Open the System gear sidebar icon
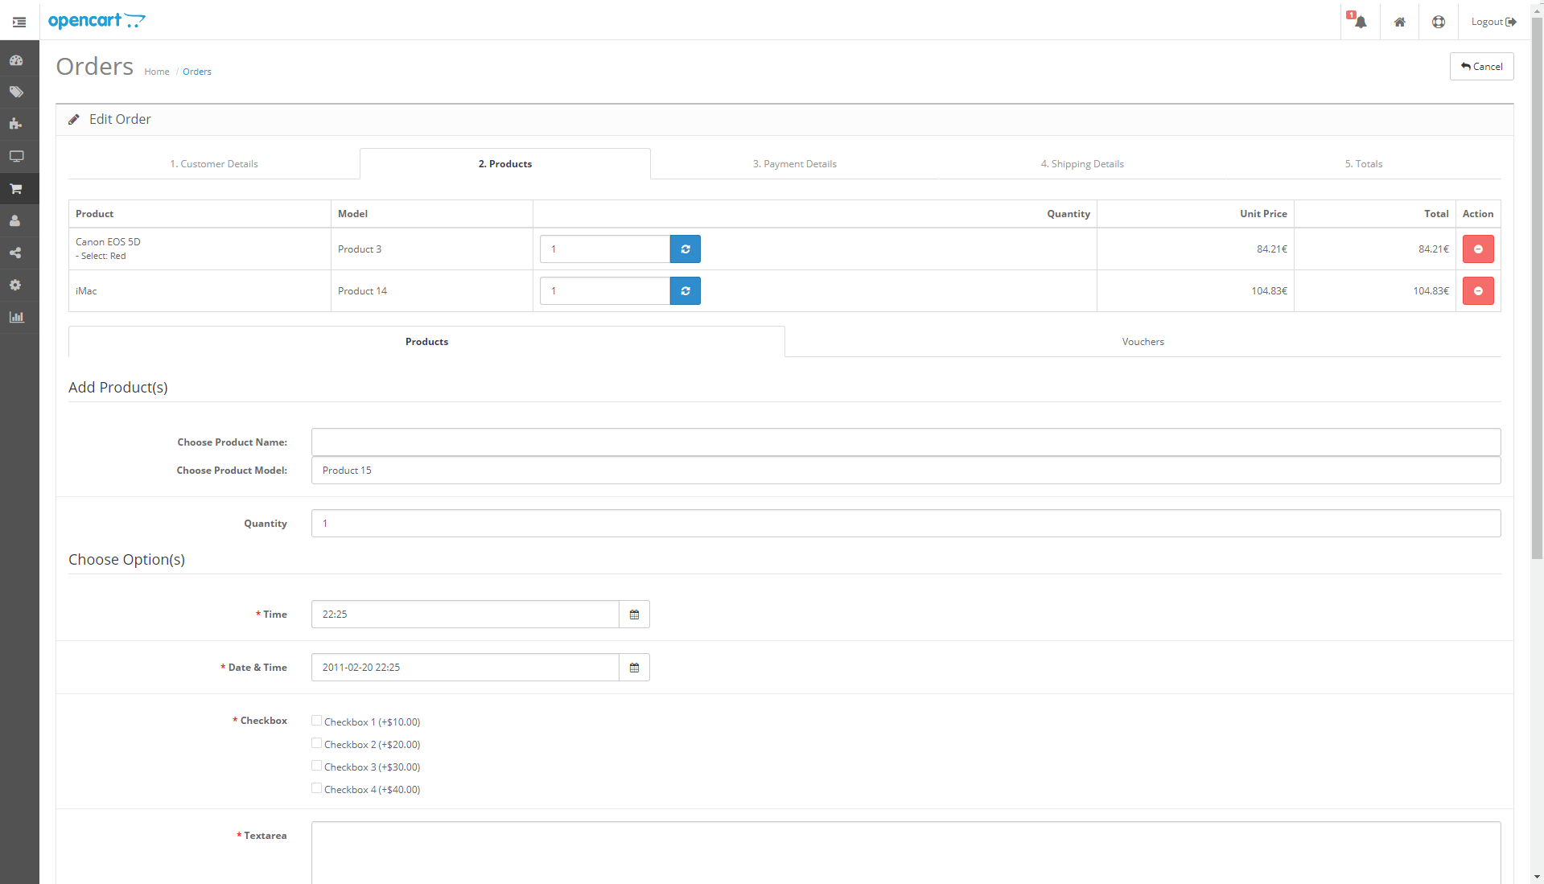This screenshot has width=1544, height=884. (x=16, y=285)
